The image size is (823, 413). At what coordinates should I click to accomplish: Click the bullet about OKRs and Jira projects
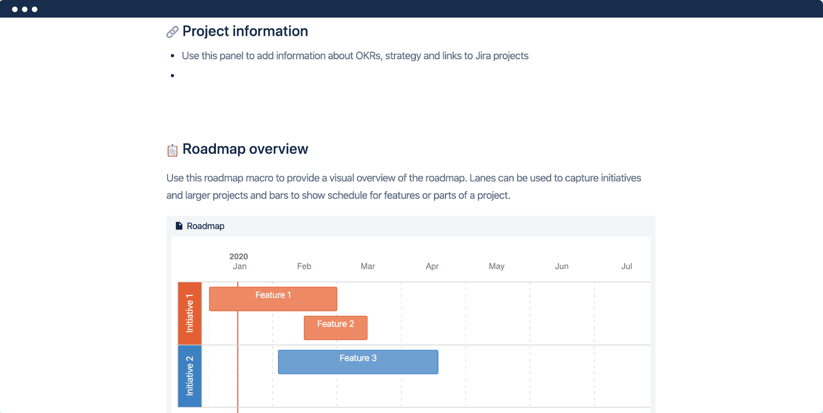355,55
